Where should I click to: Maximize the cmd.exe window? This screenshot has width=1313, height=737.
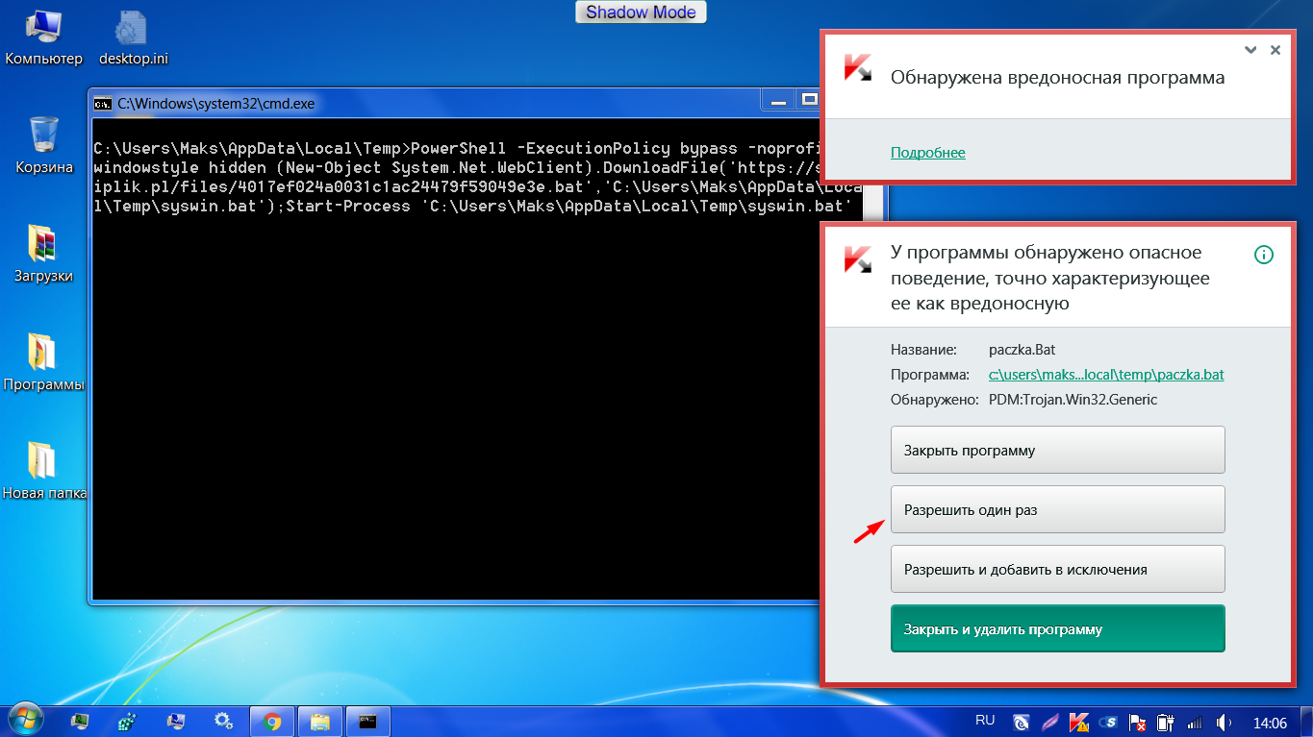[809, 100]
